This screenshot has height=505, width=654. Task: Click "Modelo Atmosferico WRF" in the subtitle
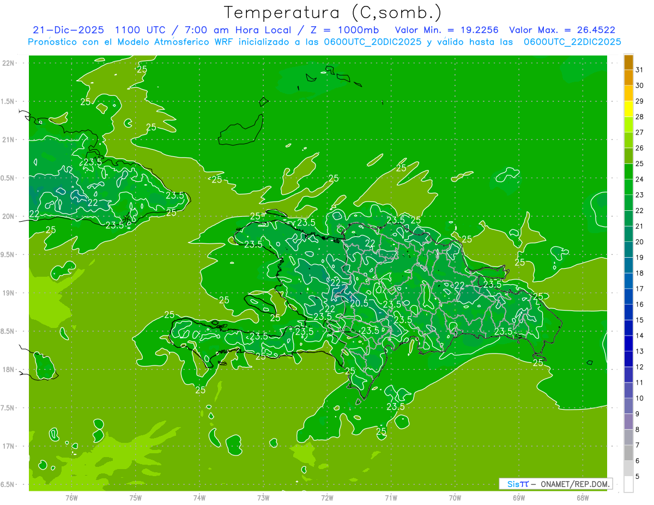[176, 42]
